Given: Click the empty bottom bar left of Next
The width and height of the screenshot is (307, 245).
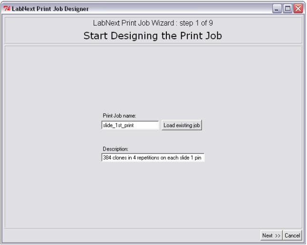Looking at the screenshot, I should tap(131, 236).
